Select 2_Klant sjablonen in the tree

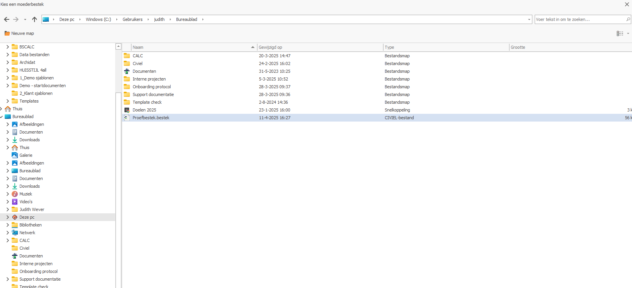coord(36,93)
